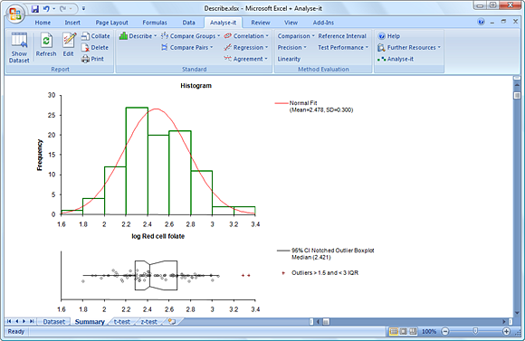The image size is (525, 341).
Task: Open Compare Groups dropdown
Action: (190, 36)
